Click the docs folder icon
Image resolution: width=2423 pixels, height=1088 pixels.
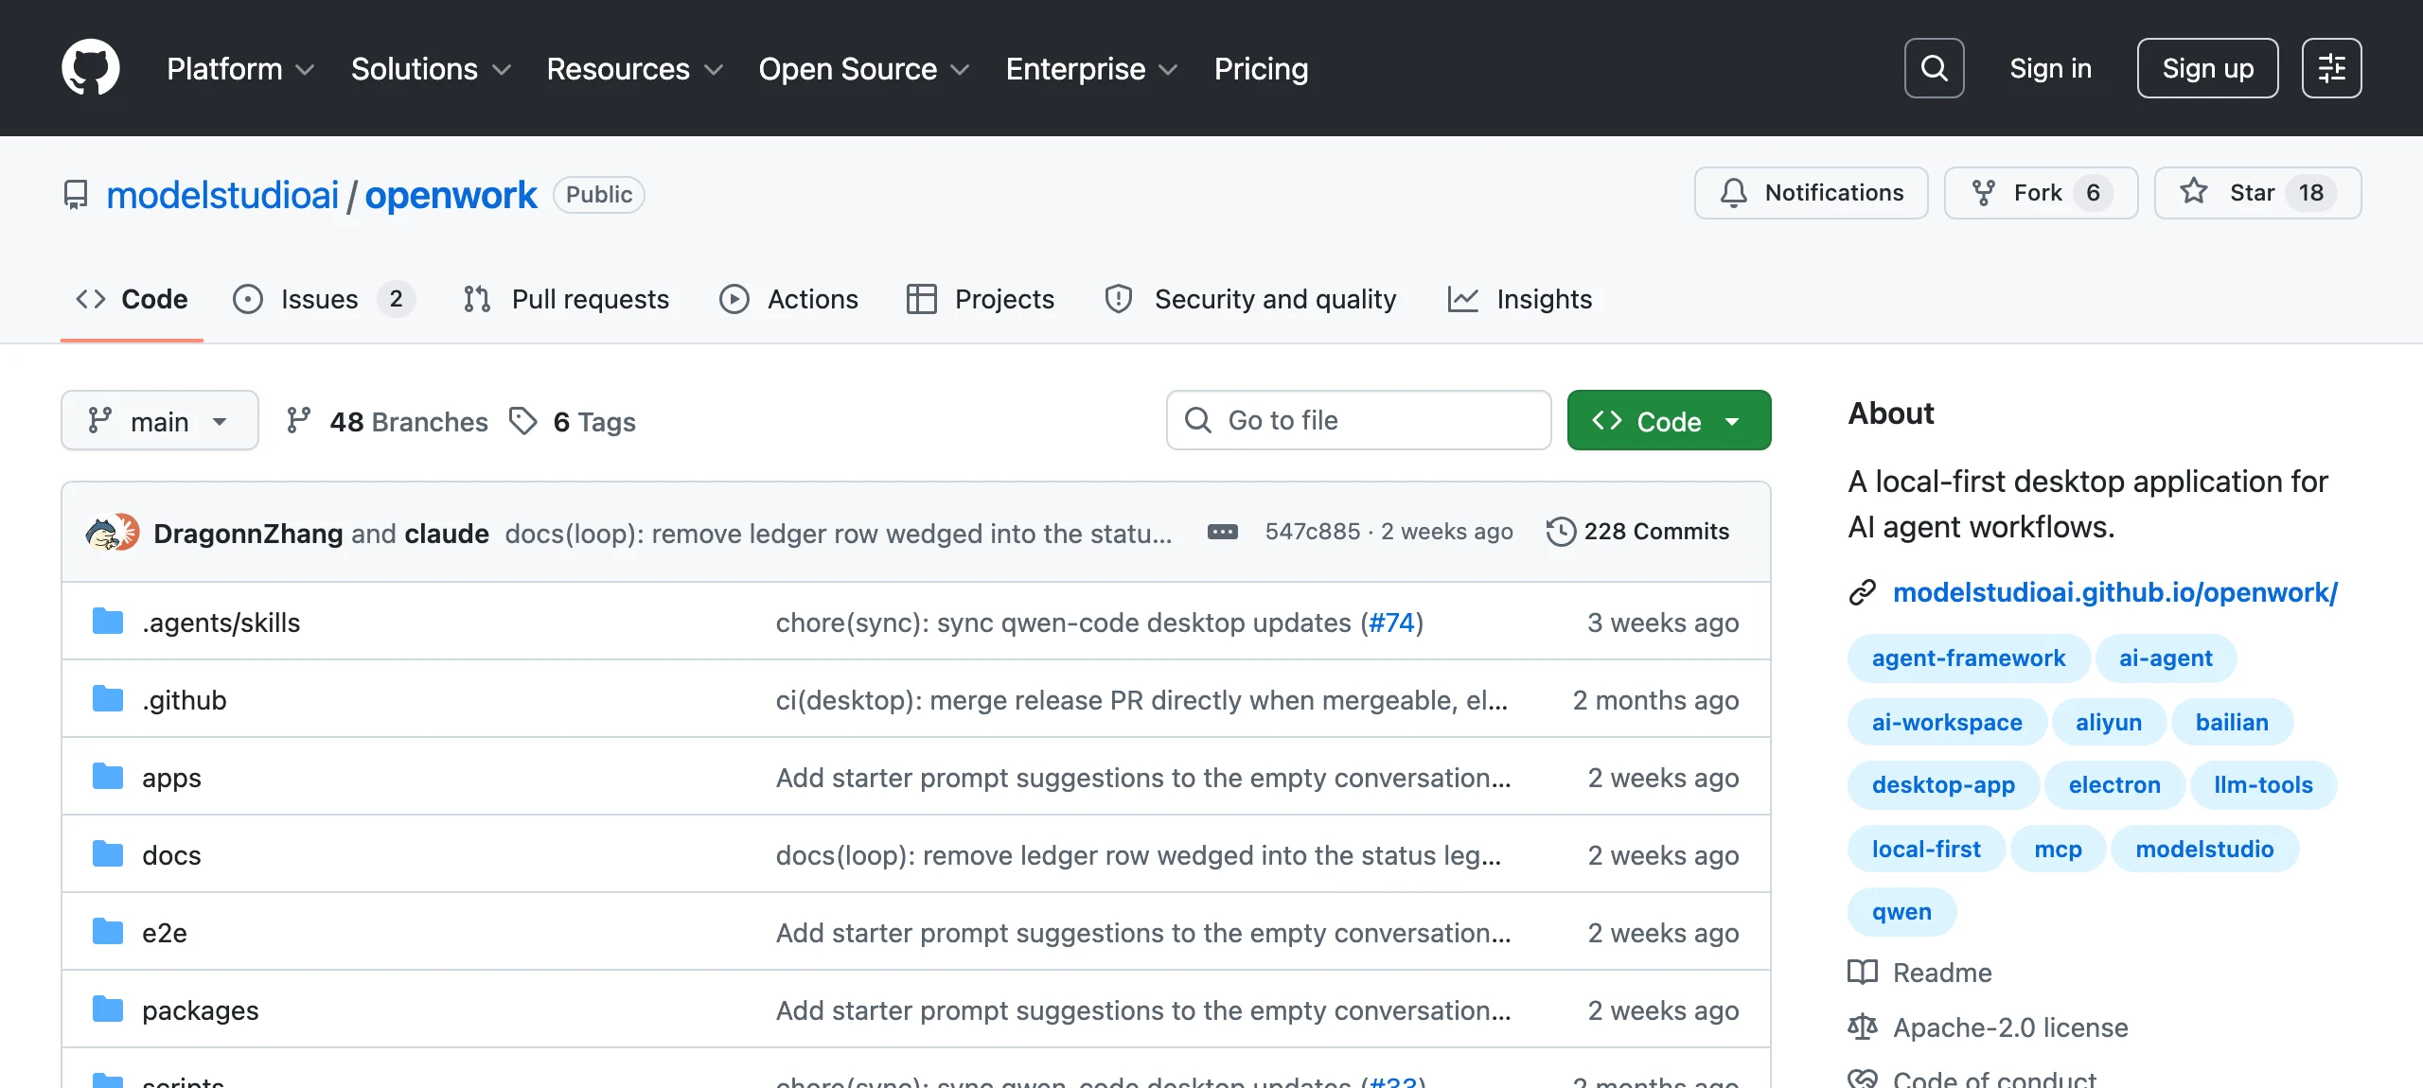point(108,854)
